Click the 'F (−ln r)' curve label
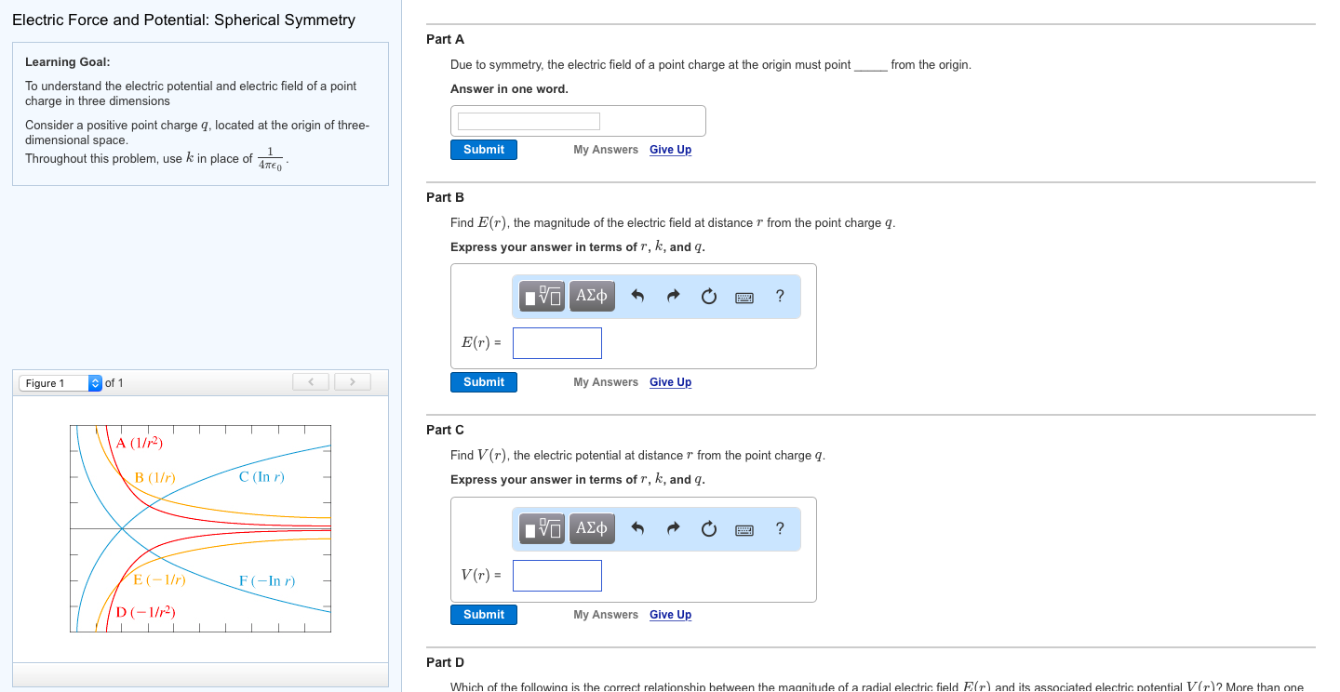Viewport: 1340px width, 692px height. point(267,581)
